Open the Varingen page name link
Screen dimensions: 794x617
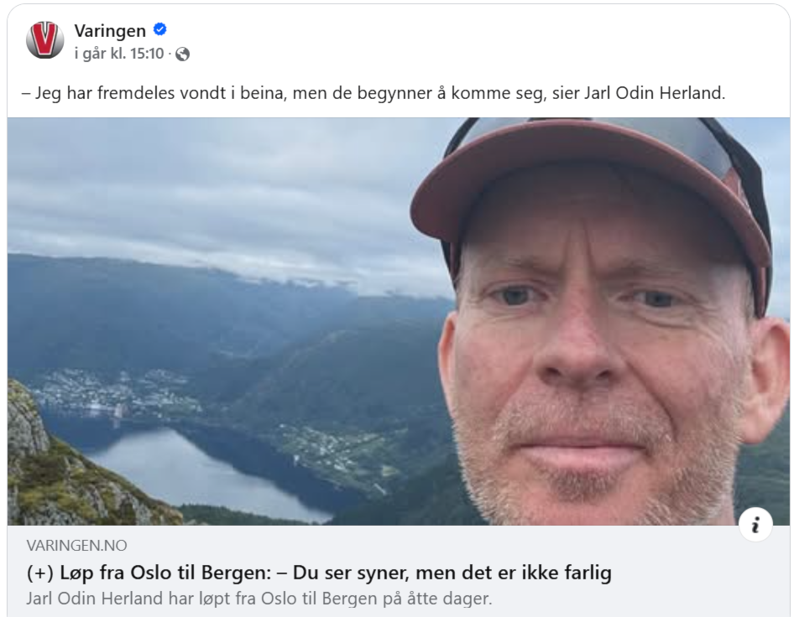pos(110,31)
